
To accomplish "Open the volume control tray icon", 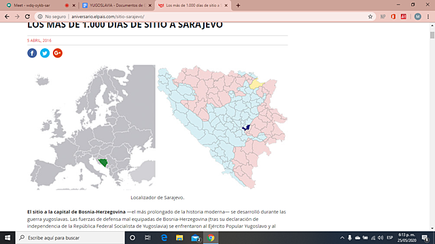I will tap(381, 238).
